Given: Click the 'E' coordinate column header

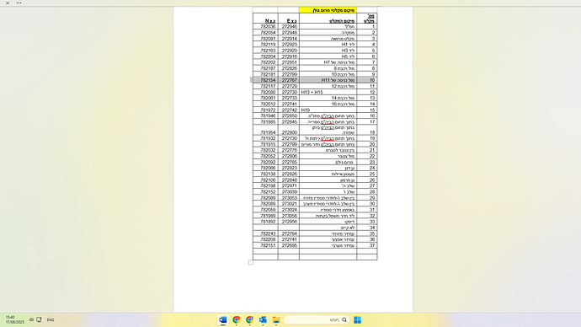Looking at the screenshot, I should pyautogui.click(x=289, y=19).
